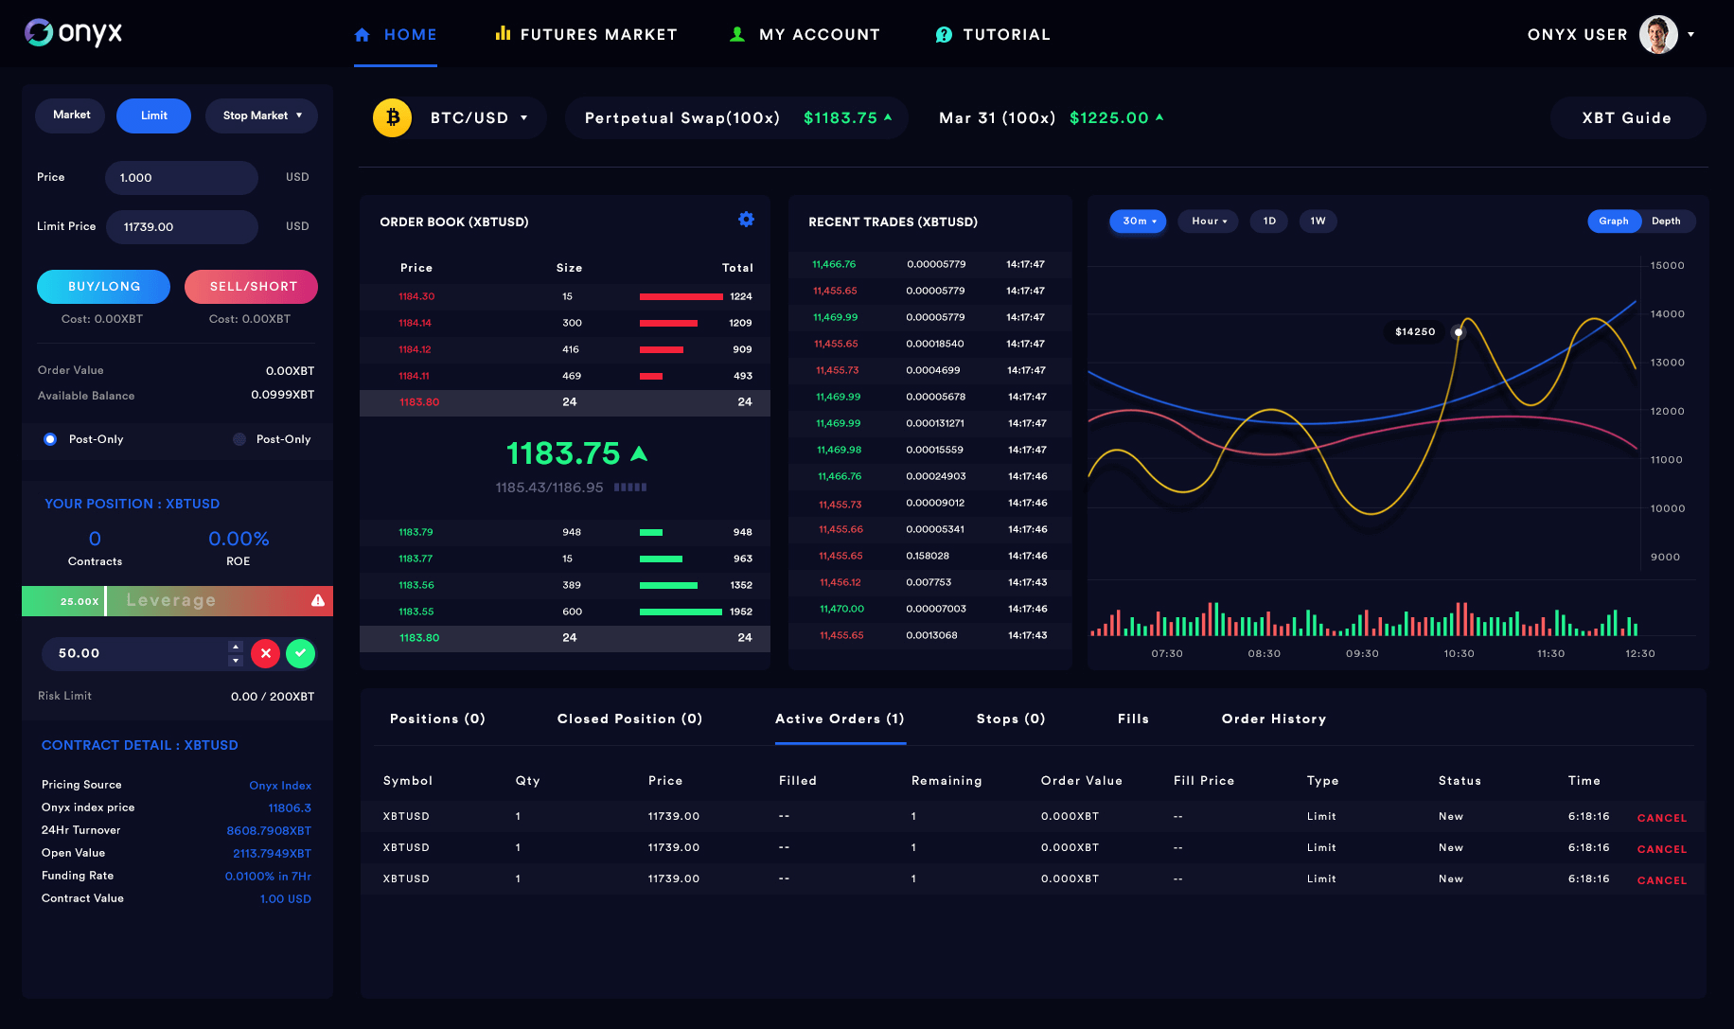The height and width of the screenshot is (1029, 1734).
Task: Set chart interval to 1D
Action: pyautogui.click(x=1269, y=221)
